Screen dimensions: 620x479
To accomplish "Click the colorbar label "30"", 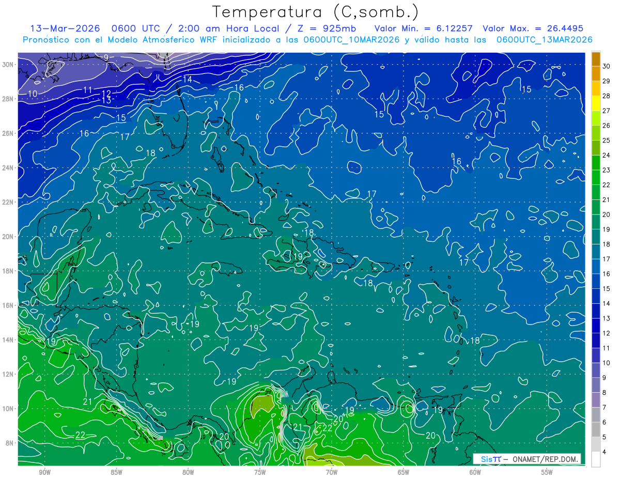I will [x=607, y=67].
